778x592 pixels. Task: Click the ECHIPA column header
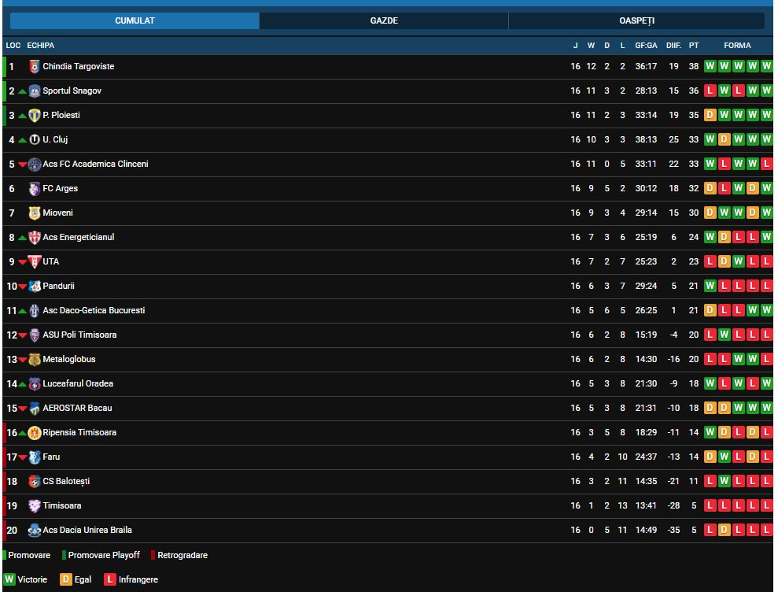[41, 45]
